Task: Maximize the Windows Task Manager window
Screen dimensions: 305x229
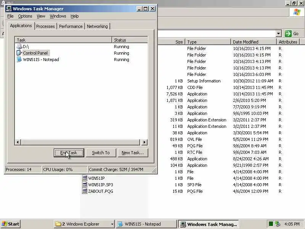Action: click(x=146, y=9)
